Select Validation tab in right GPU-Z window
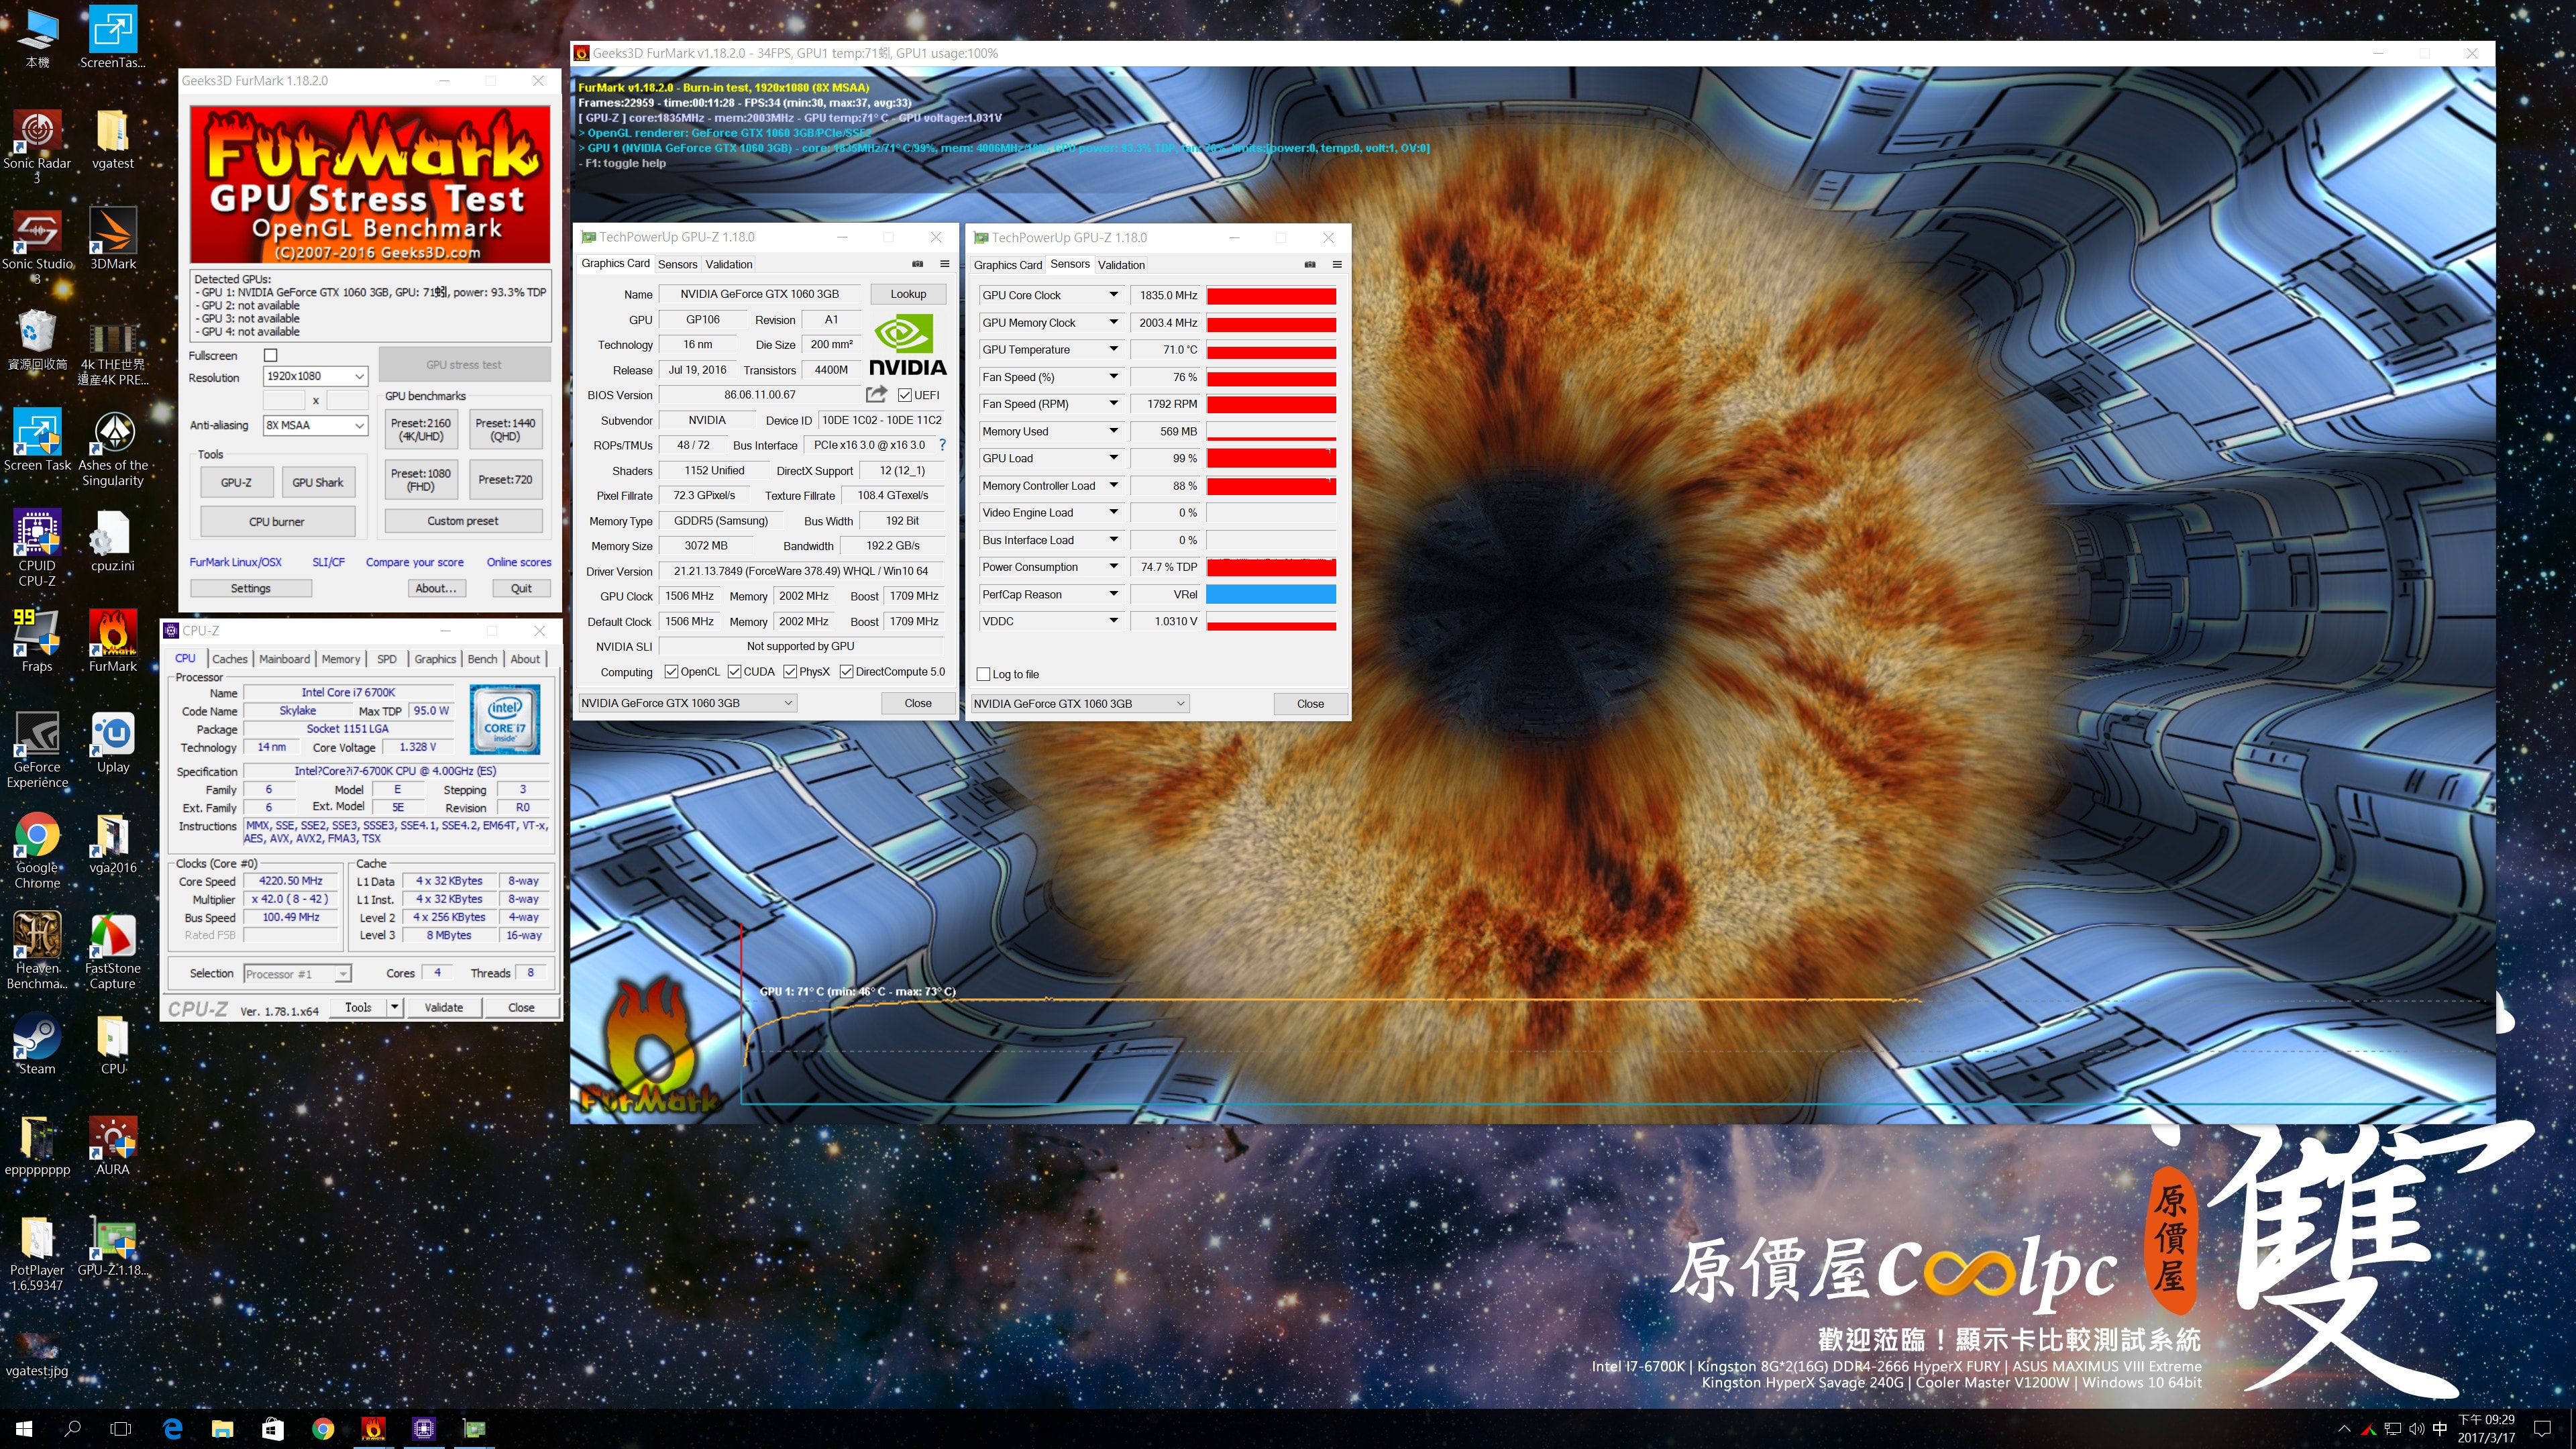 (1121, 265)
